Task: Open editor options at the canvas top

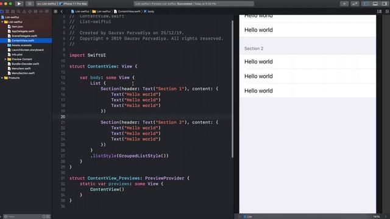Action: (379, 12)
